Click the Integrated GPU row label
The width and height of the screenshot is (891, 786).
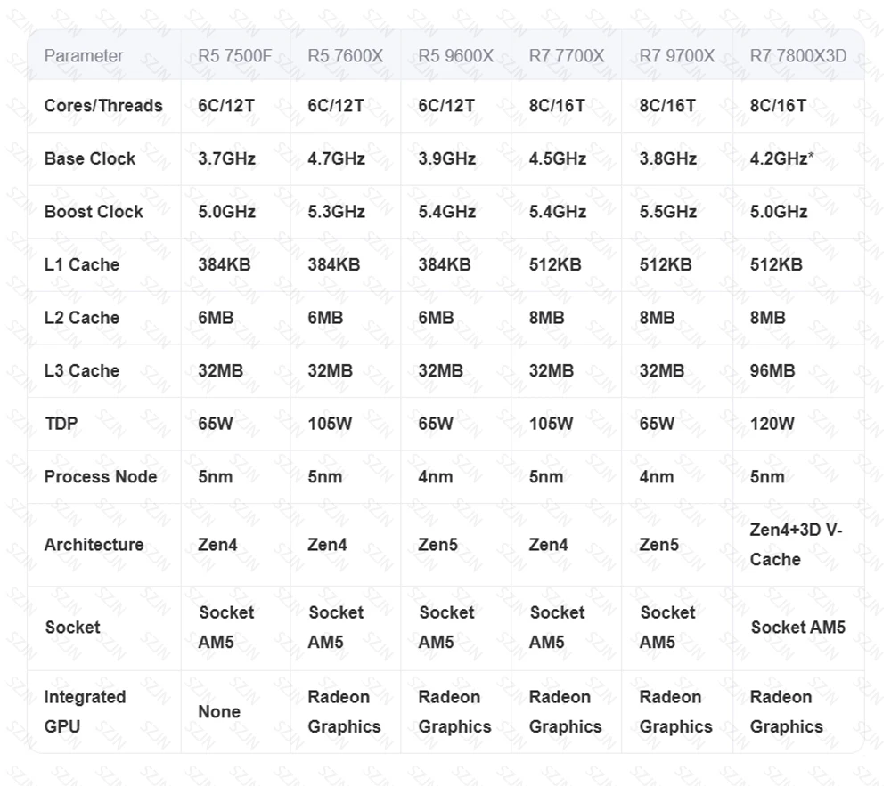(x=85, y=711)
